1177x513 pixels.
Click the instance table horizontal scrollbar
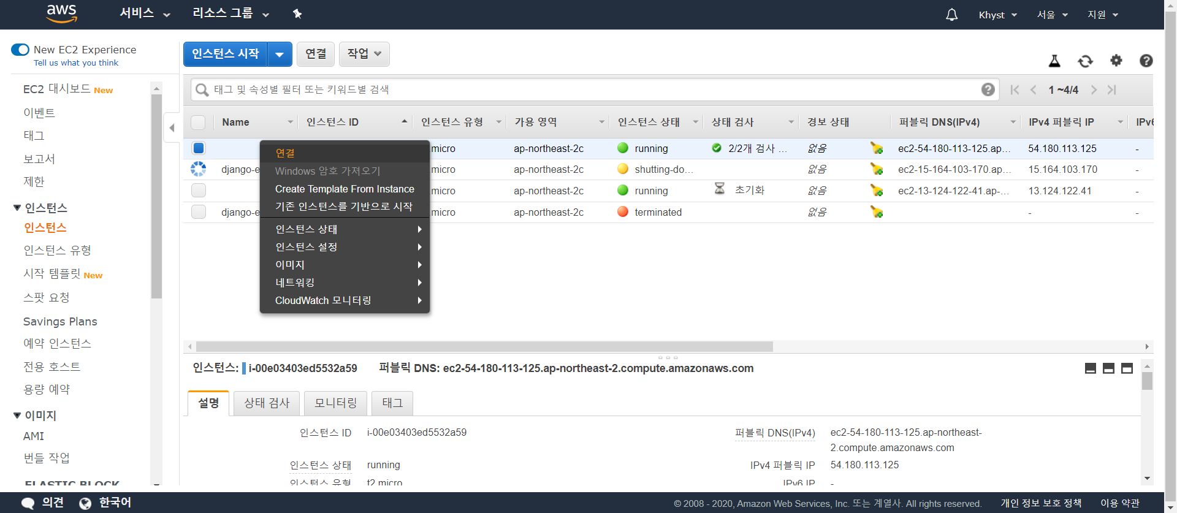(x=484, y=347)
